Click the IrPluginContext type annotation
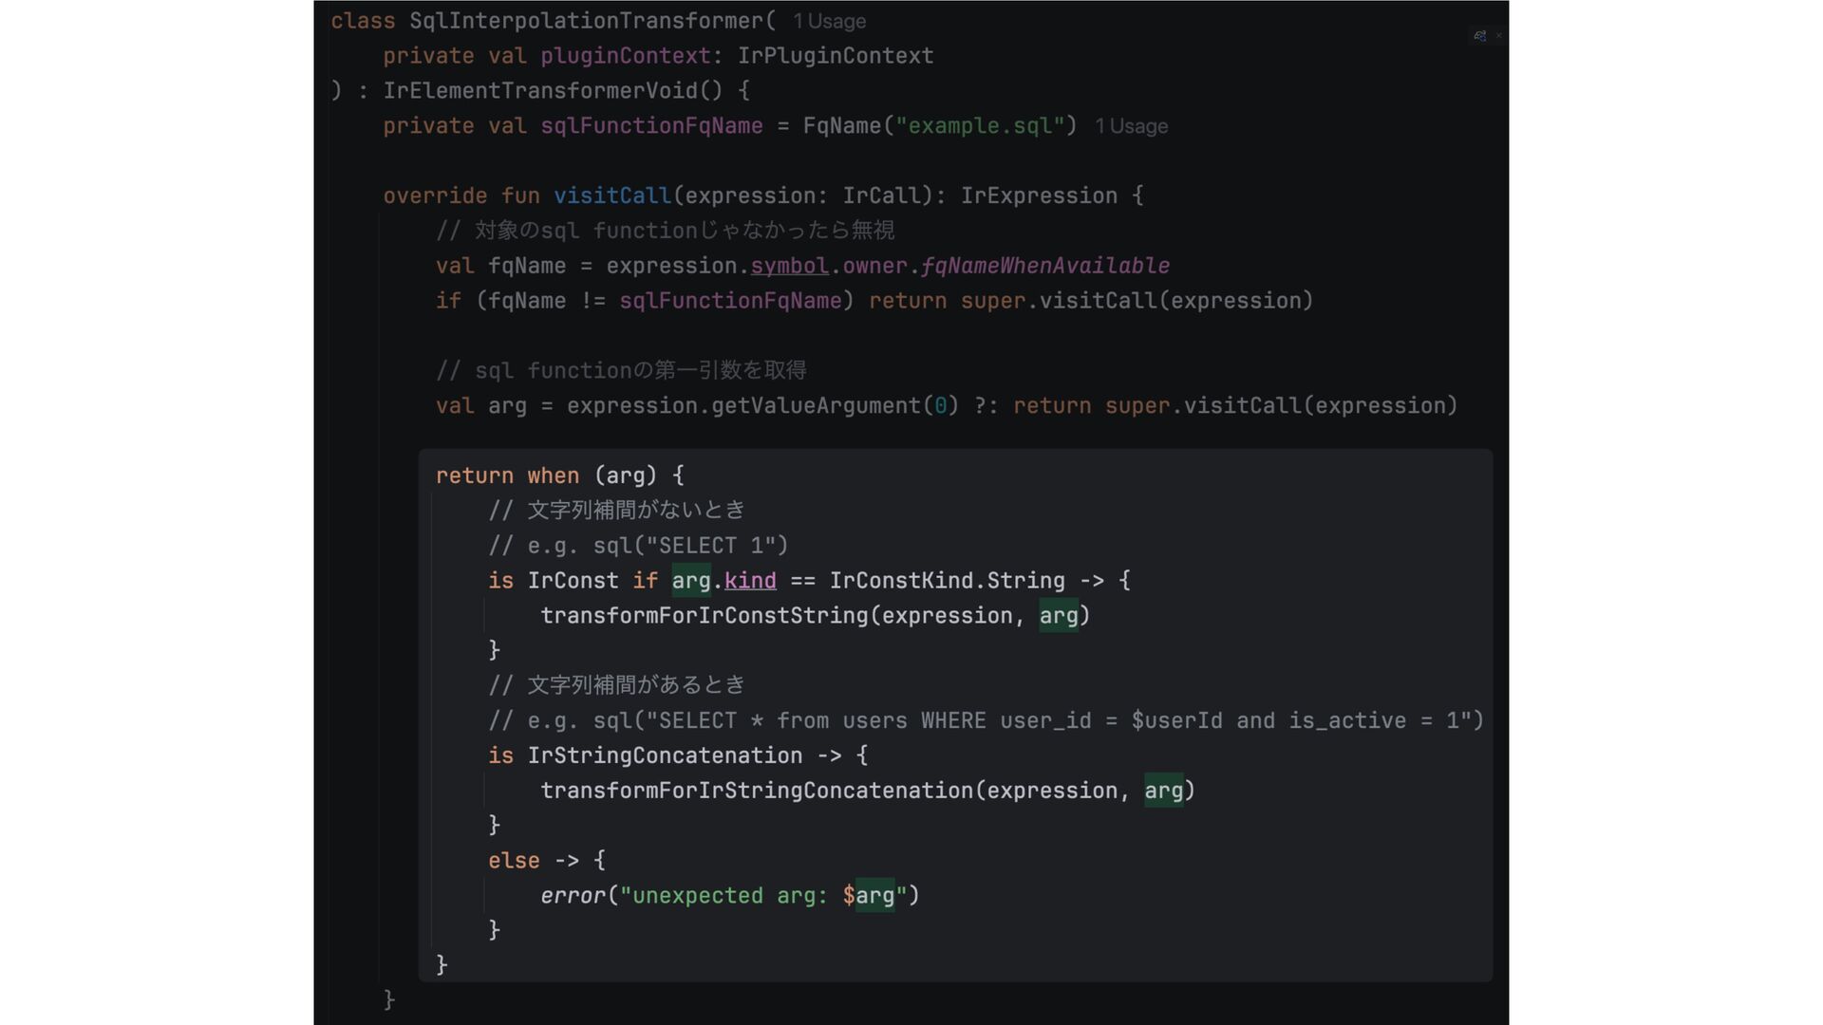Screen dimensions: 1823x1025 point(835,56)
